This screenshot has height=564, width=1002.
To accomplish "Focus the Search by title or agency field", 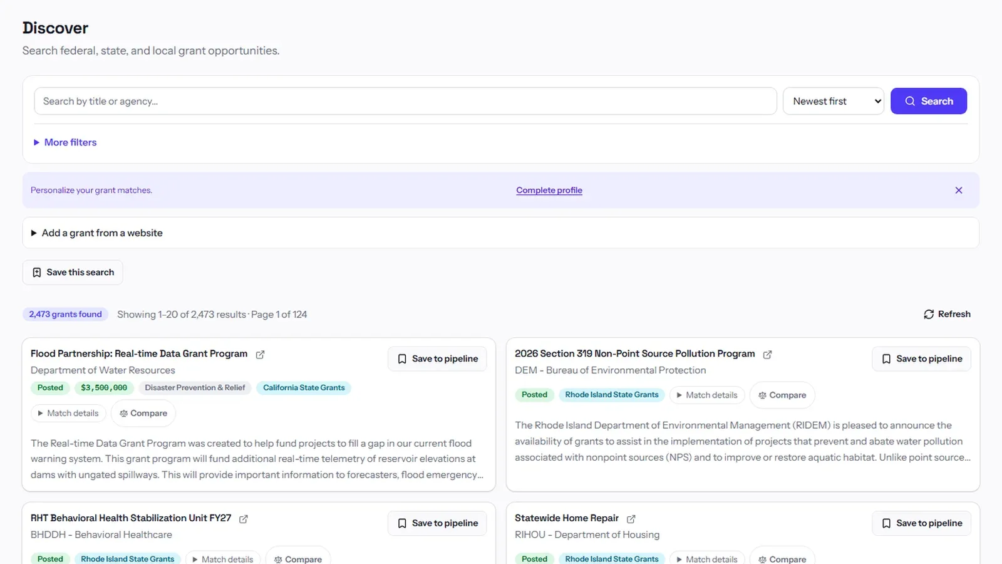I will (405, 101).
